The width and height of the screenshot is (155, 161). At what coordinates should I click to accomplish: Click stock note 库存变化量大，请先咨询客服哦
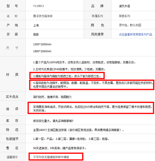[x=53, y=121]
